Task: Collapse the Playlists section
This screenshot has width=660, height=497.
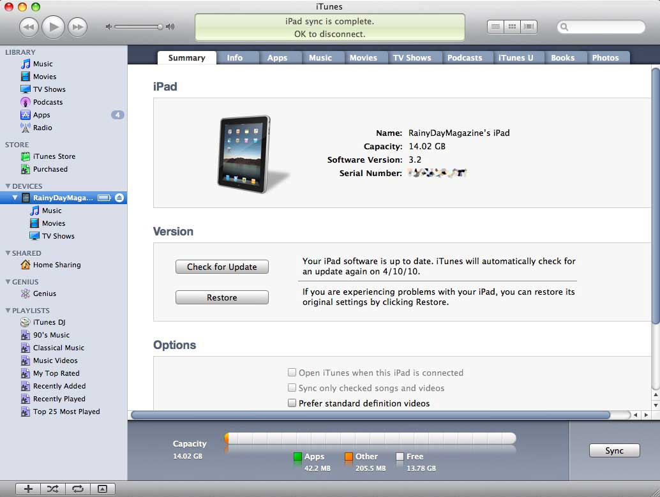Action: point(8,310)
